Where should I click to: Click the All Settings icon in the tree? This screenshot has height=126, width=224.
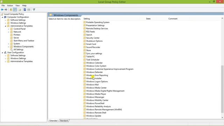[x=12, y=50]
